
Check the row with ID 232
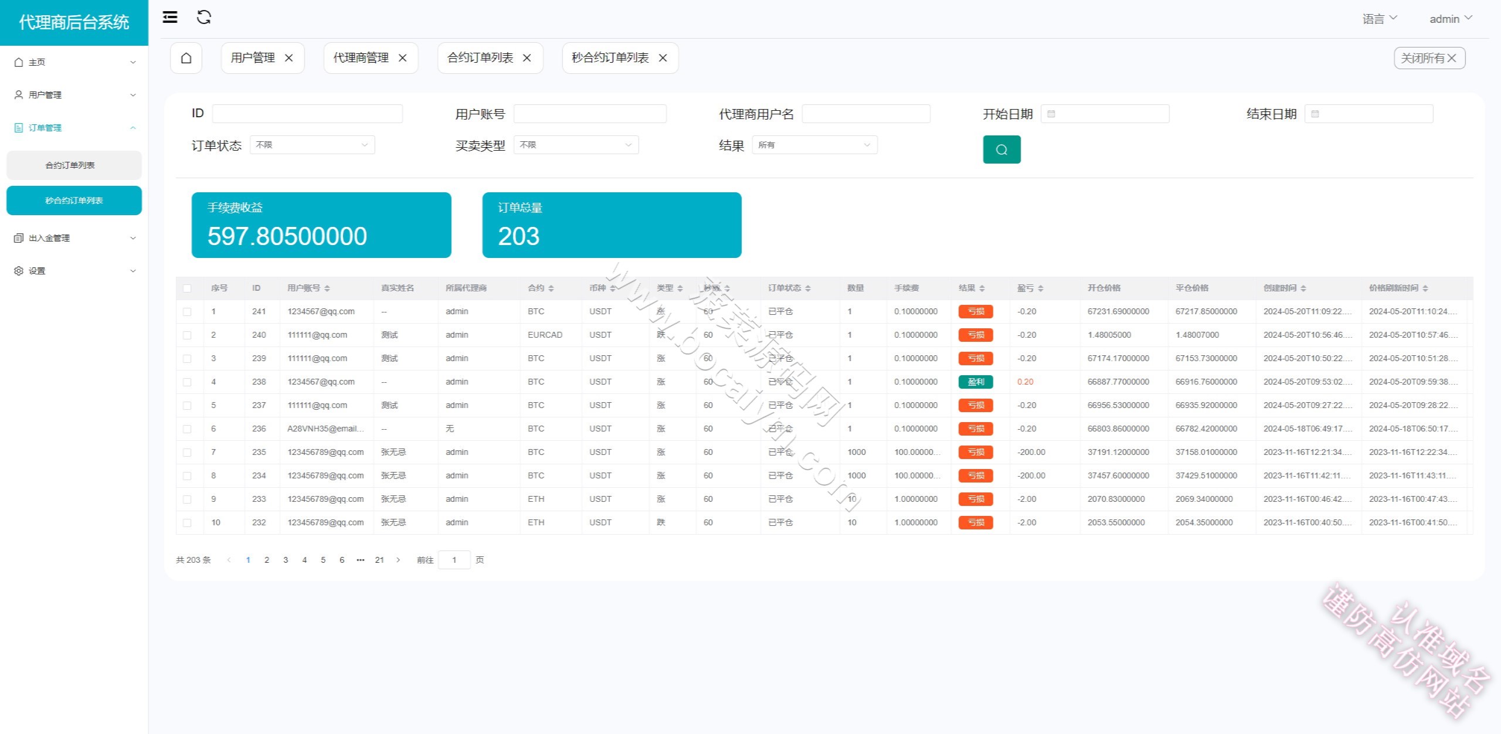point(187,523)
